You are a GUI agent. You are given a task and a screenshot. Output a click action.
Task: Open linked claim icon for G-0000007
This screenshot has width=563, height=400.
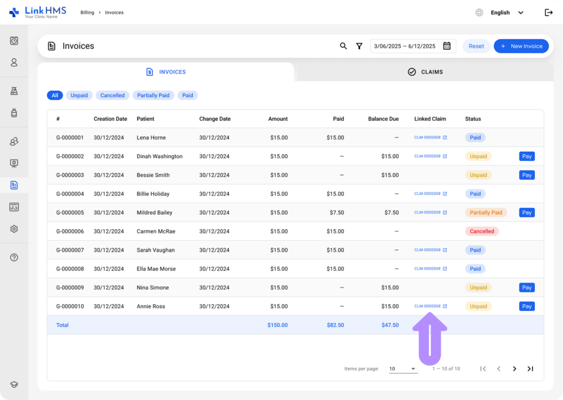pos(445,250)
